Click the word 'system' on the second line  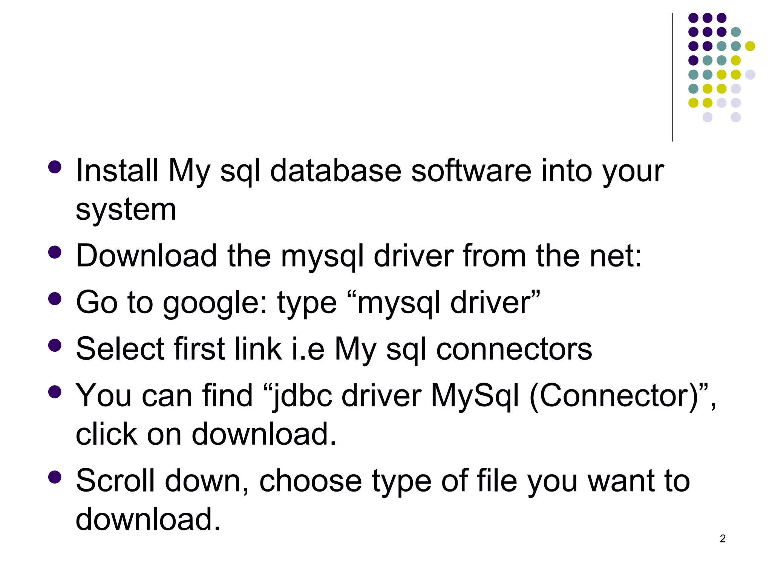pos(126,210)
